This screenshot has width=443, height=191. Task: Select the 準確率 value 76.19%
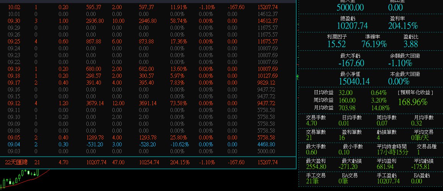tap(374, 44)
